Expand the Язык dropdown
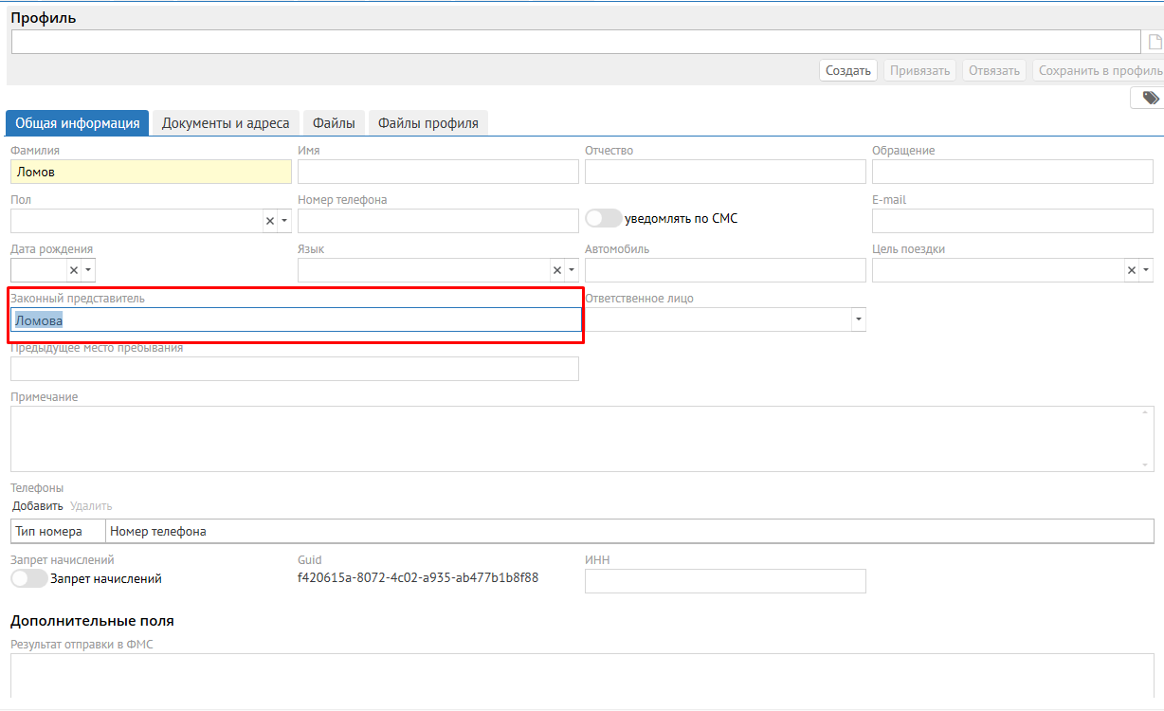Viewport: 1164px width, 711px height. point(572,270)
